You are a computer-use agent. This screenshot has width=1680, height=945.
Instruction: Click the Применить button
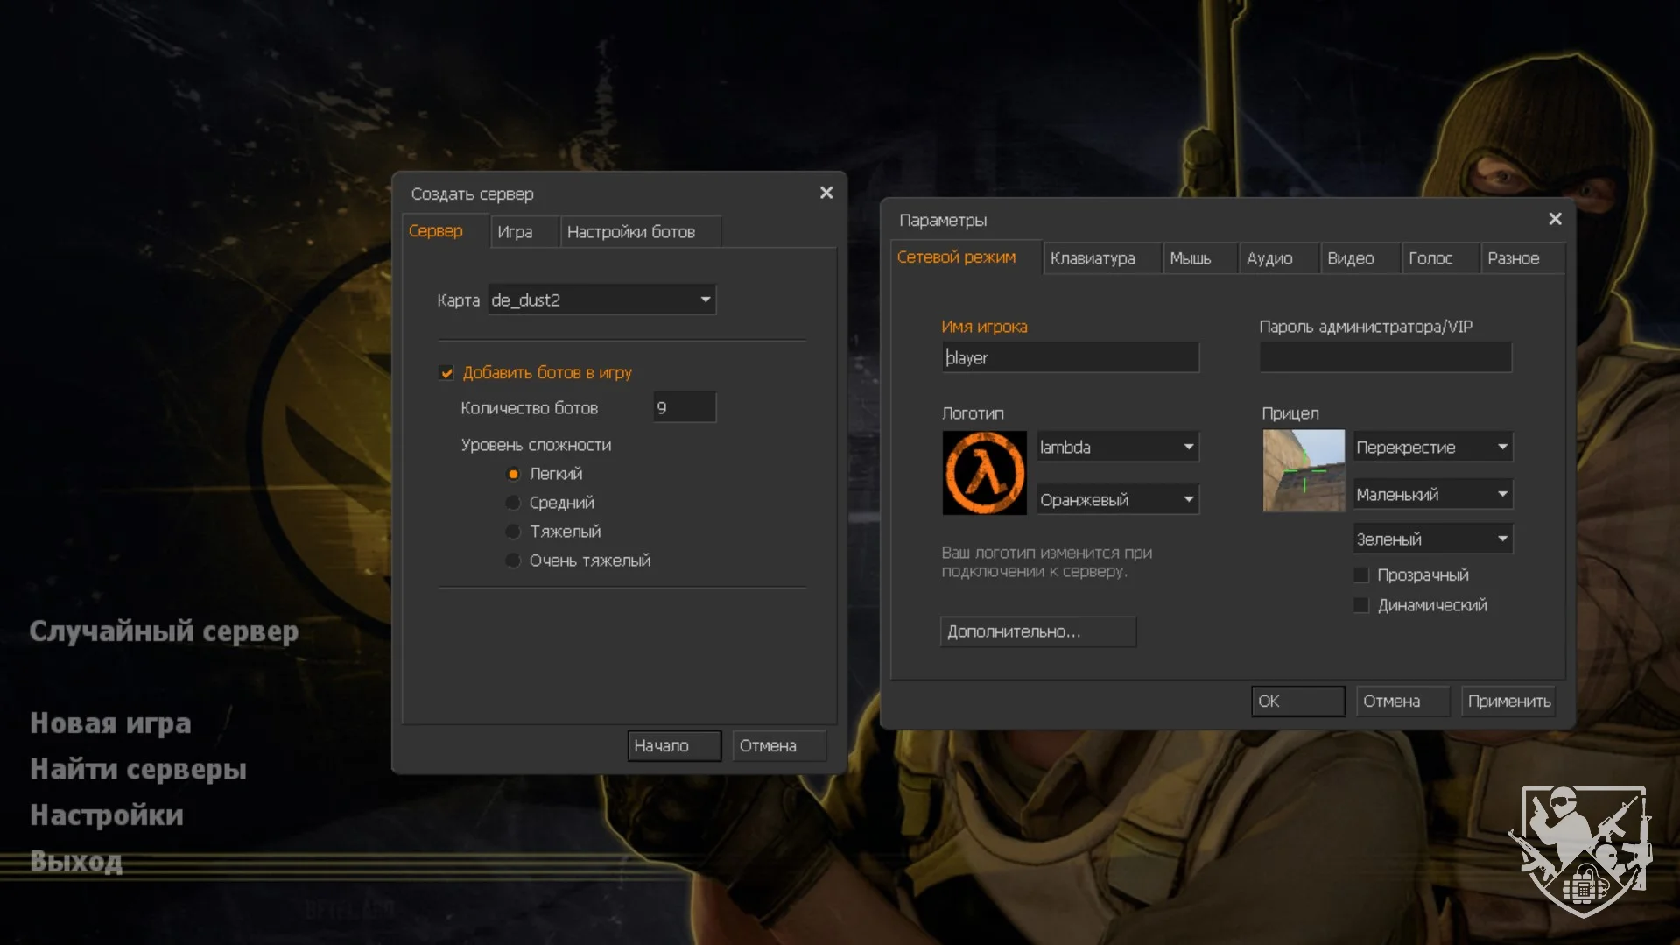point(1508,702)
